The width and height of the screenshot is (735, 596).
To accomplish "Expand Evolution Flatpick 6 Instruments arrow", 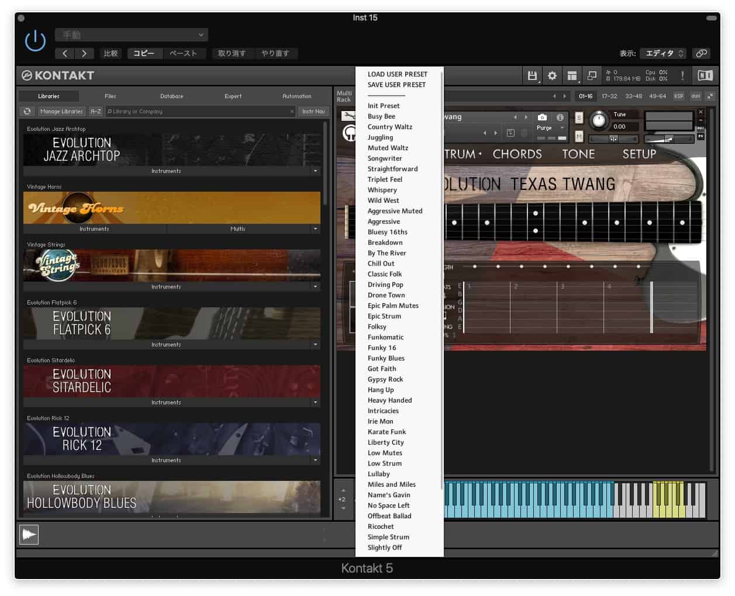I will pos(316,345).
